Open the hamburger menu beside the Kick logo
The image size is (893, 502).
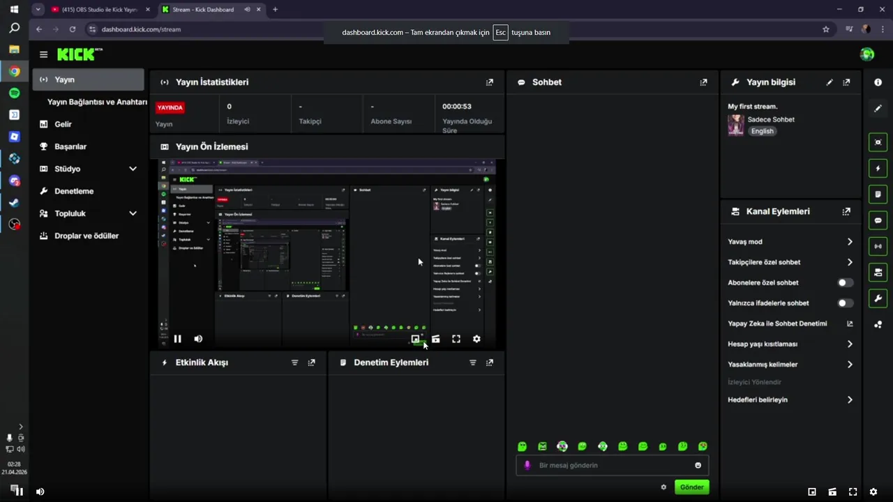pos(44,54)
